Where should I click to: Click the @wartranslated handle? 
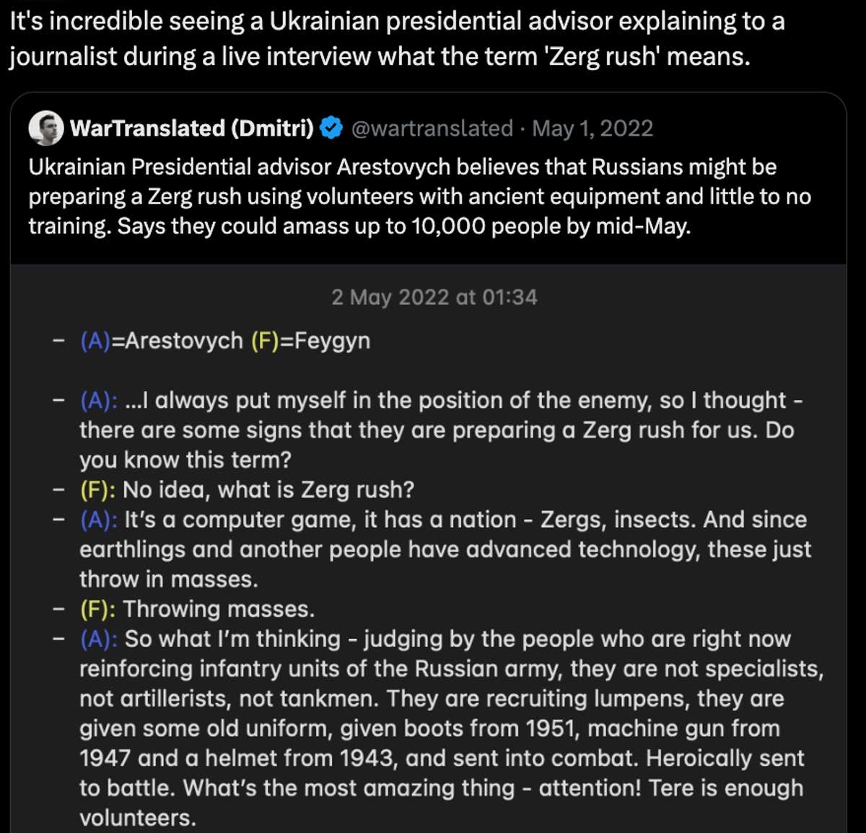point(432,128)
